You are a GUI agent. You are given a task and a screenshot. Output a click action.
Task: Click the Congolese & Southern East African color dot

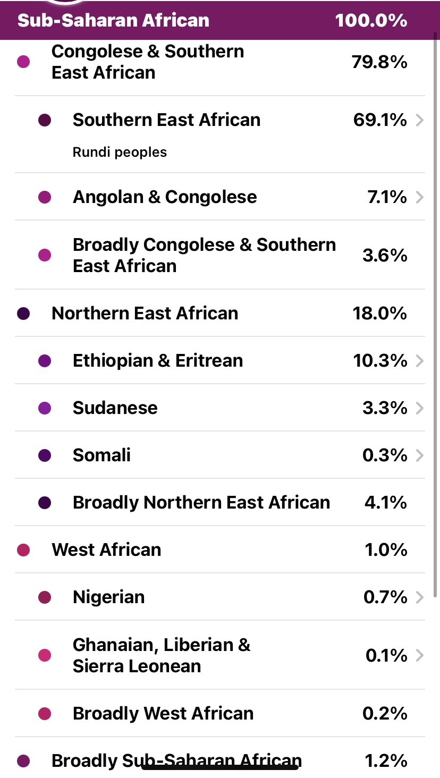(23, 62)
